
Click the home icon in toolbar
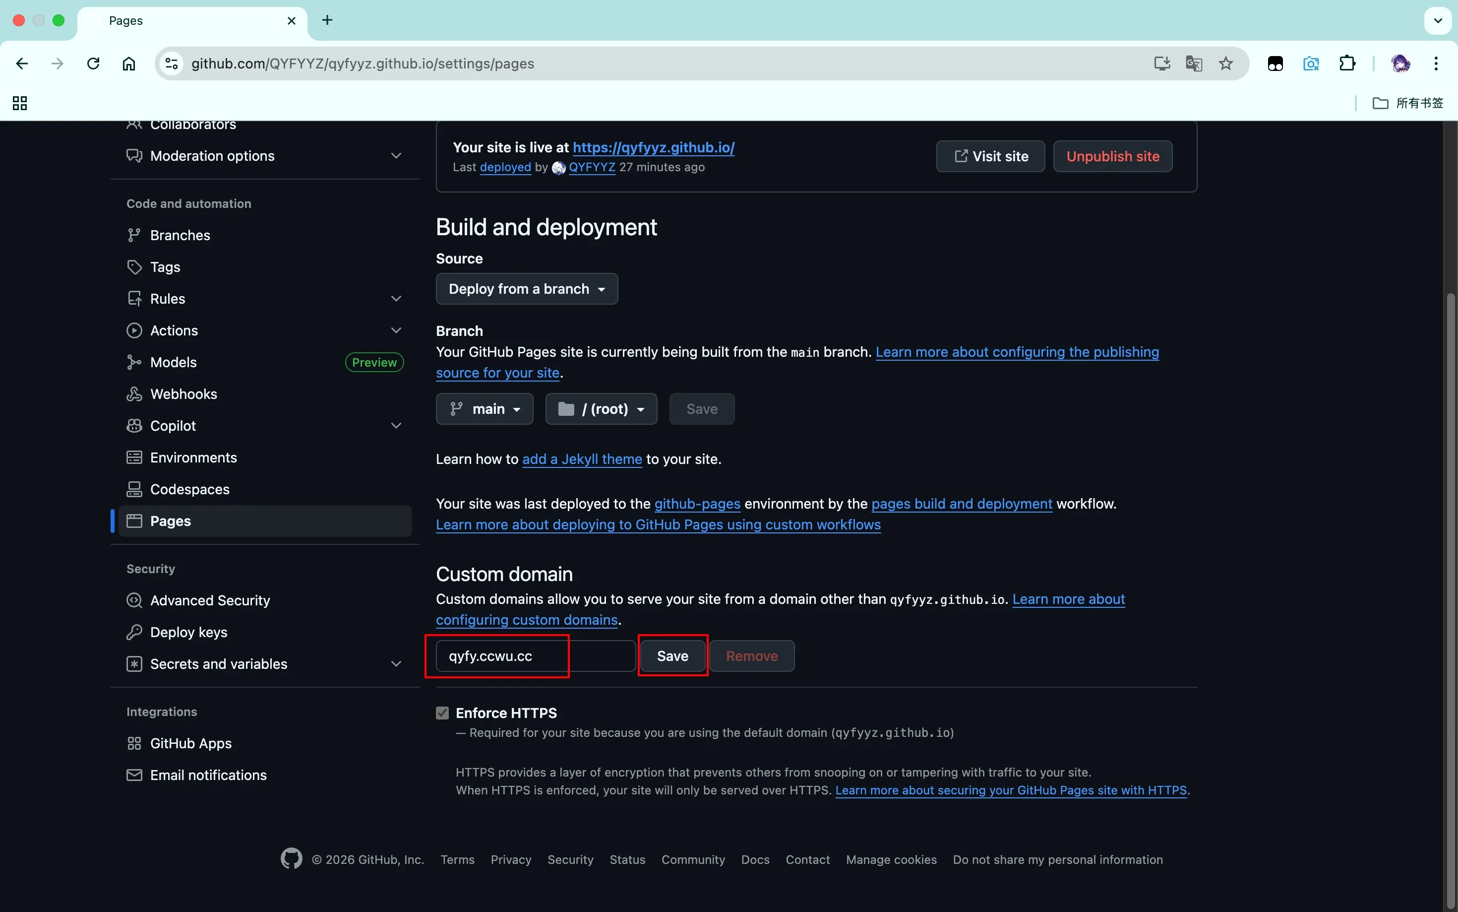coord(129,64)
